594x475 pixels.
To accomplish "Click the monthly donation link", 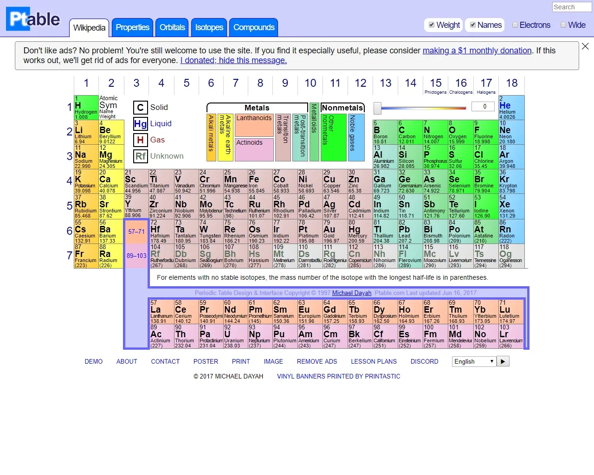I will coord(477,51).
